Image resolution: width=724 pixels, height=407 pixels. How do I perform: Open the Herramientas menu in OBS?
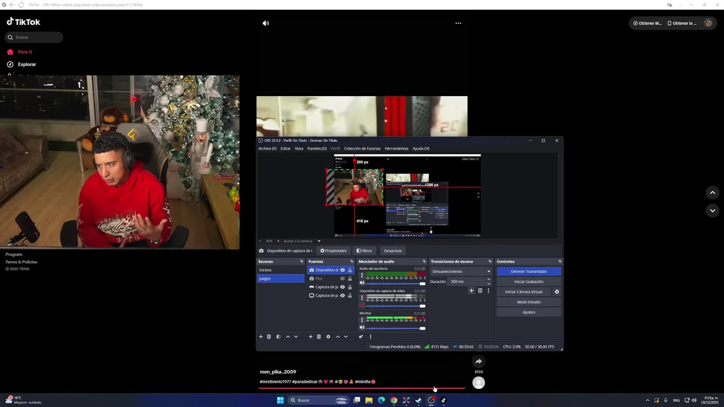coord(397,148)
